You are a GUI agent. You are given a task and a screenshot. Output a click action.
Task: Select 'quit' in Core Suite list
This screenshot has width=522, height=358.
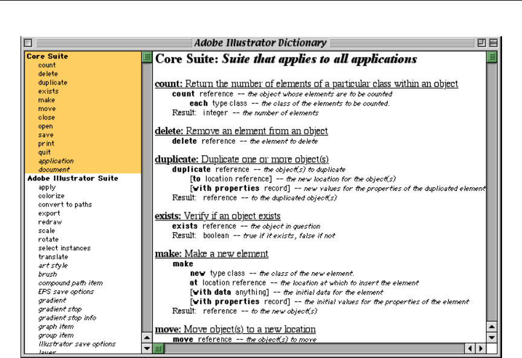[x=44, y=152]
